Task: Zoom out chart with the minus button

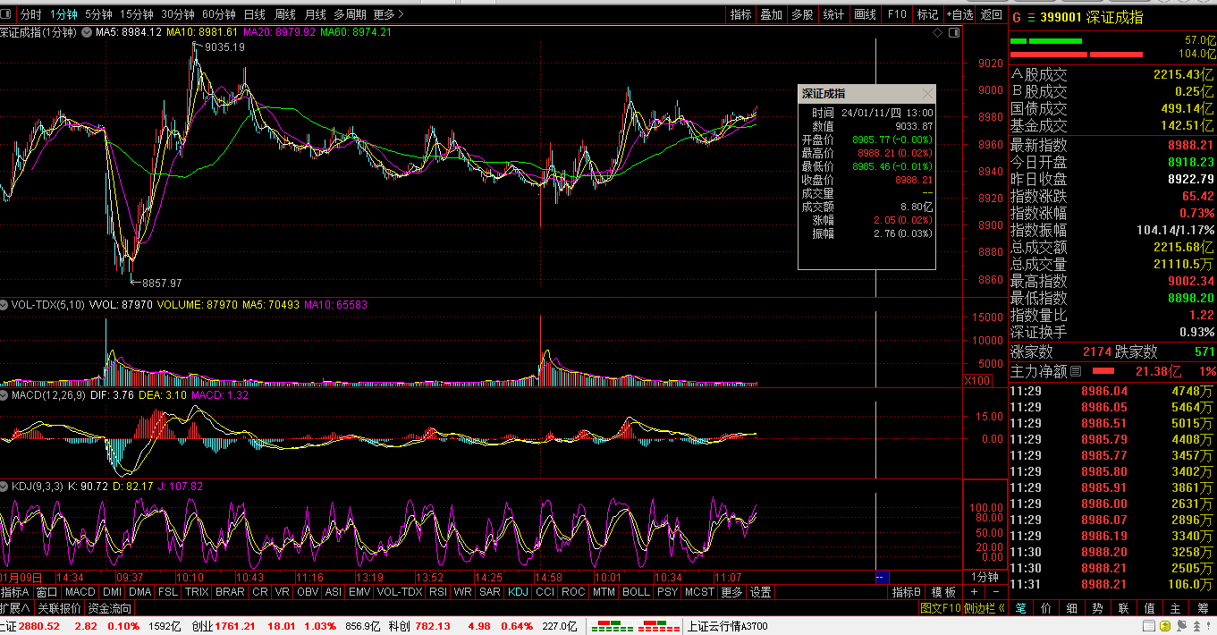Action: tap(996, 592)
